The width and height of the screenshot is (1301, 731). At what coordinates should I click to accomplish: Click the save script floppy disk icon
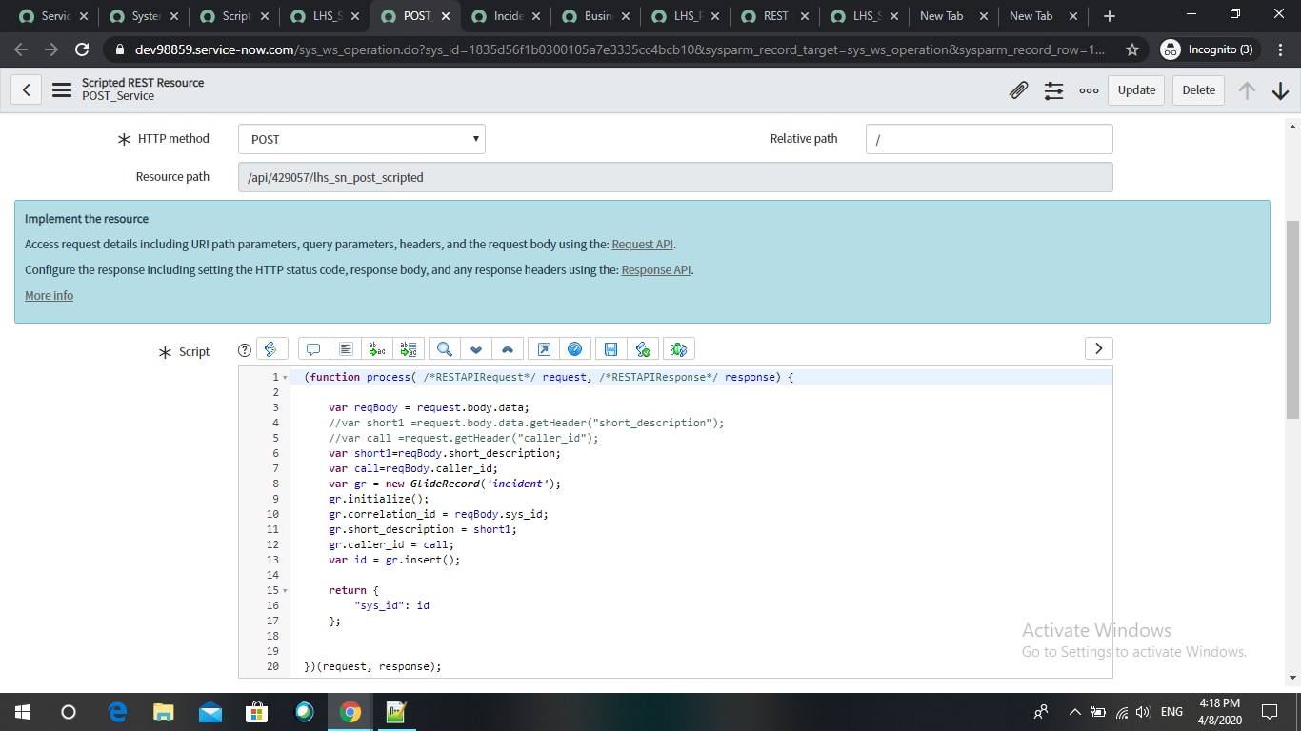point(610,349)
